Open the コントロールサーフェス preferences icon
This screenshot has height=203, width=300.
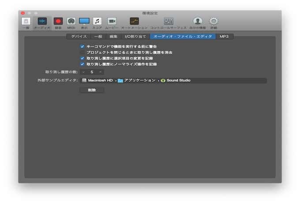pos(168,22)
